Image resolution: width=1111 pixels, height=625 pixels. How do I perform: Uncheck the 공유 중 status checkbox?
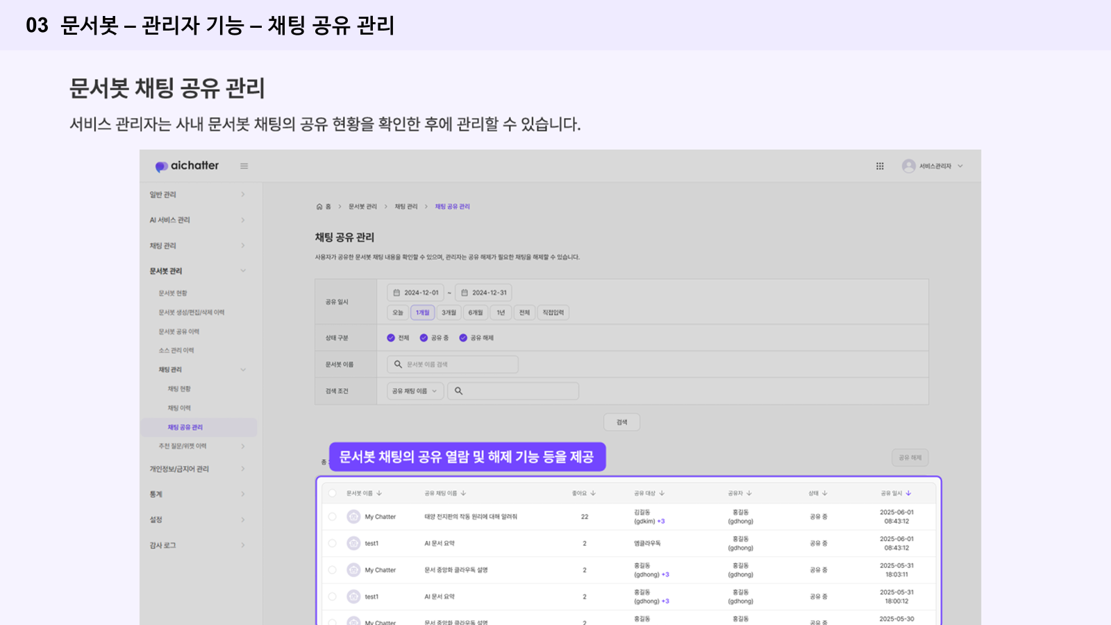(424, 337)
